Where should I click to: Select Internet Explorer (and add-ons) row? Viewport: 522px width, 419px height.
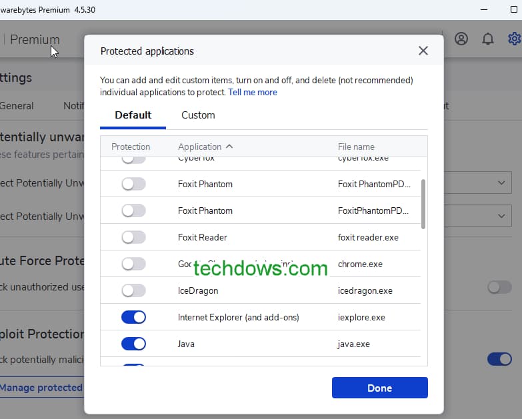pos(261,317)
